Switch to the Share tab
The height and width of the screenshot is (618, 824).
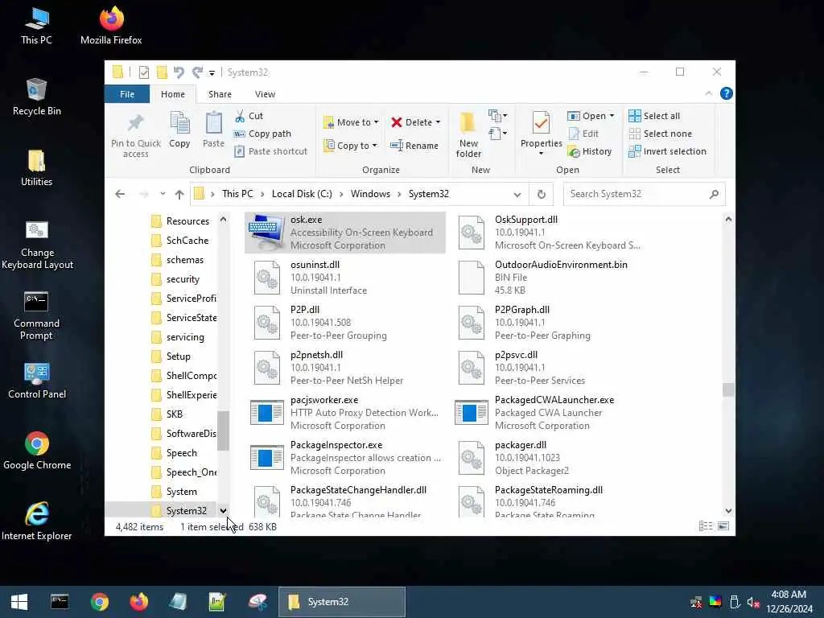pos(220,94)
